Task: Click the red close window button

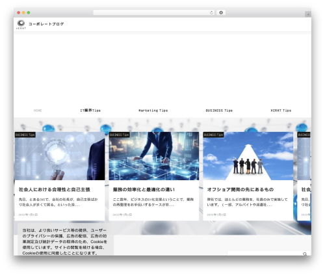Action: tap(19, 12)
